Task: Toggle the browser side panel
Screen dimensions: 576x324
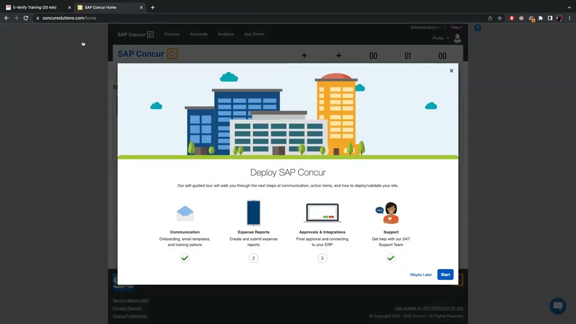Action: 550,18
